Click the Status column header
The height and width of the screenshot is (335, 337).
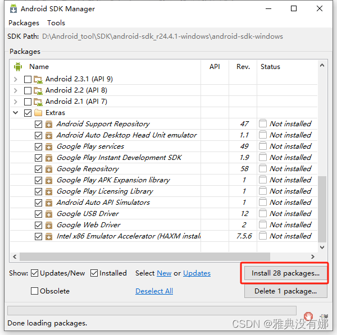point(270,67)
